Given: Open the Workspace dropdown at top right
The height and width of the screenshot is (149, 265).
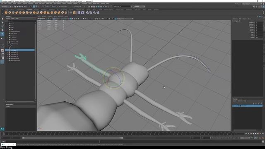Looking at the screenshot, I should pyautogui.click(x=252, y=4).
